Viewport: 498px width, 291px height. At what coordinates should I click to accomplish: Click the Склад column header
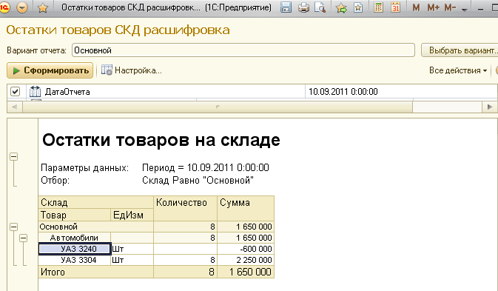(x=96, y=202)
